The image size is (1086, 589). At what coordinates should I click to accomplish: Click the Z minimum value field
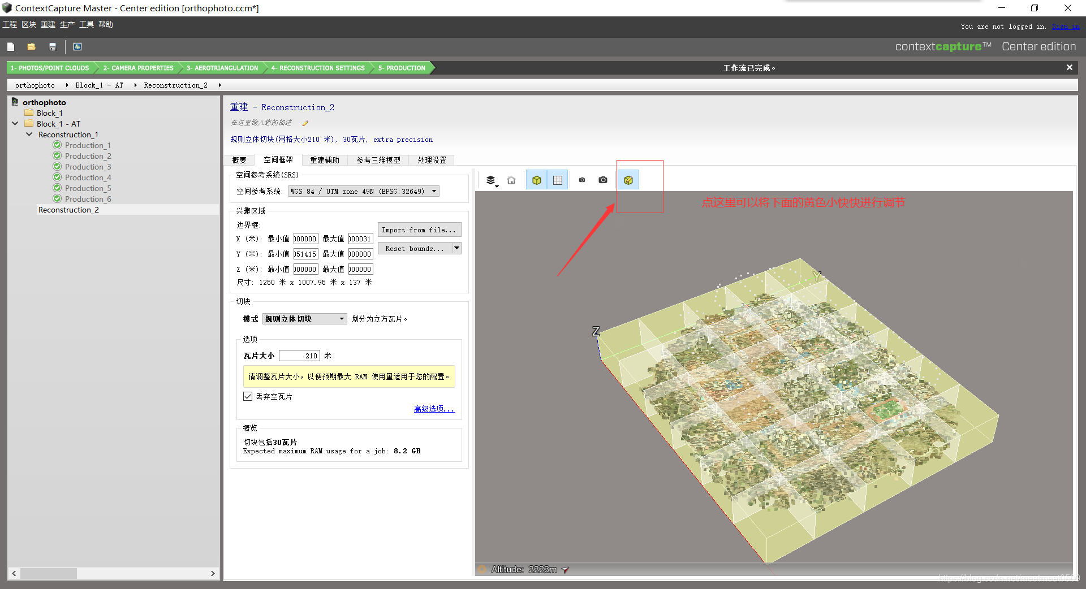305,270
